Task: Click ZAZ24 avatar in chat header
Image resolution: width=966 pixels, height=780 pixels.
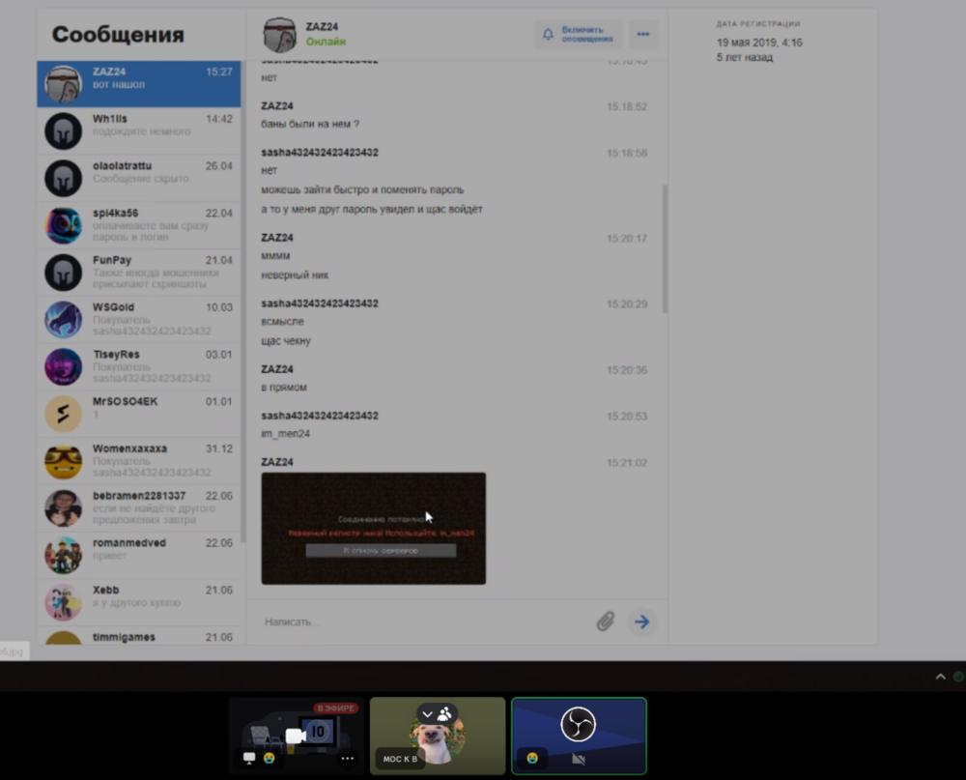Action: pos(280,35)
